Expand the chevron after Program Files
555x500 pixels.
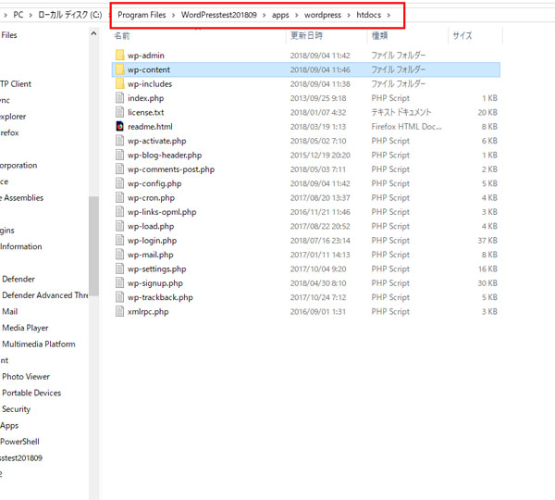174,15
